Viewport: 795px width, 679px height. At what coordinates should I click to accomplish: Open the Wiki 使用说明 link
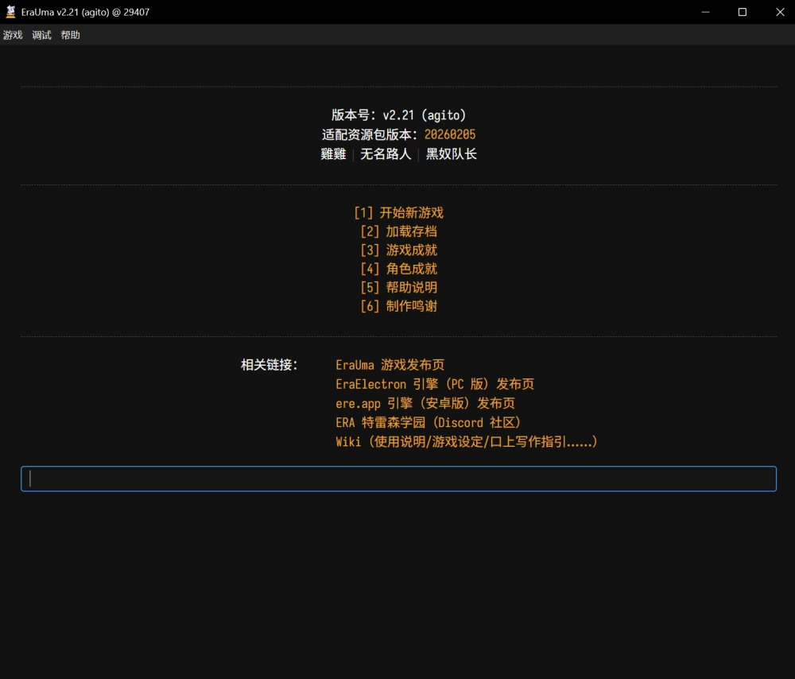[467, 442]
